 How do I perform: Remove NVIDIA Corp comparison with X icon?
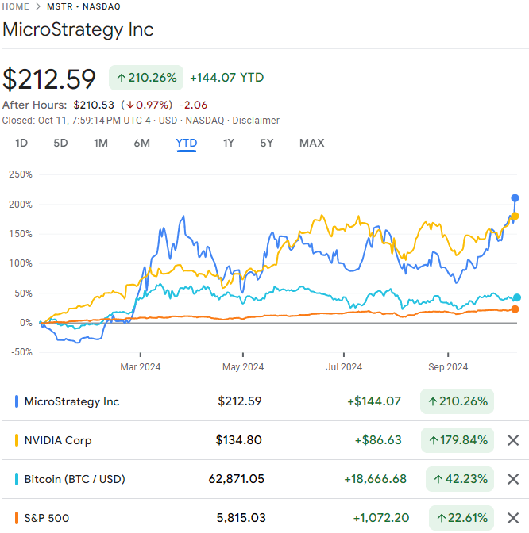(513, 440)
